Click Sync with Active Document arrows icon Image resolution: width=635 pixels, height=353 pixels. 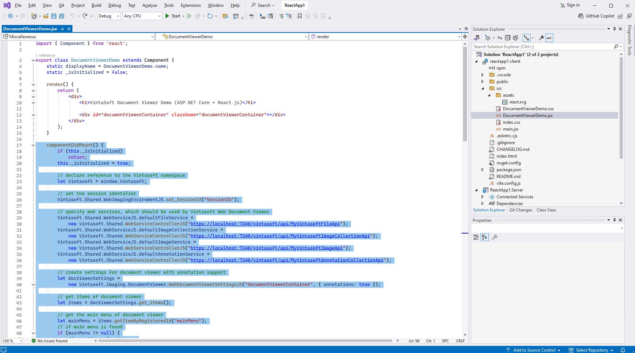coord(500,38)
